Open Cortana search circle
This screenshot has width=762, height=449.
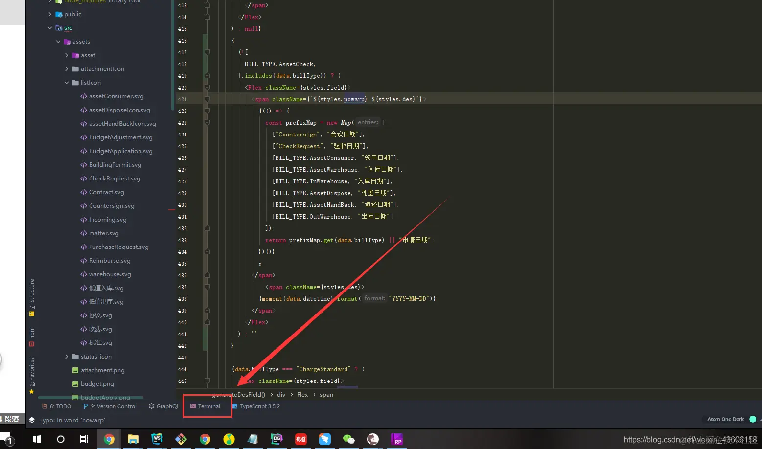point(61,439)
